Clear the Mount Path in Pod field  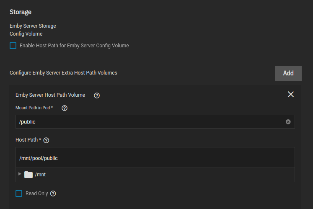(288, 122)
